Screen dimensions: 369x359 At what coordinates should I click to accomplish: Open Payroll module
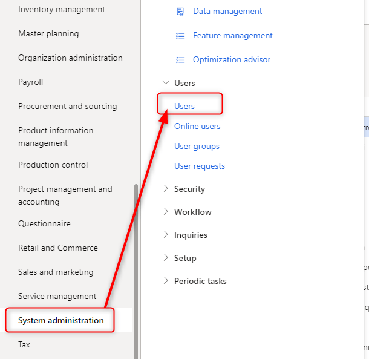tap(31, 82)
